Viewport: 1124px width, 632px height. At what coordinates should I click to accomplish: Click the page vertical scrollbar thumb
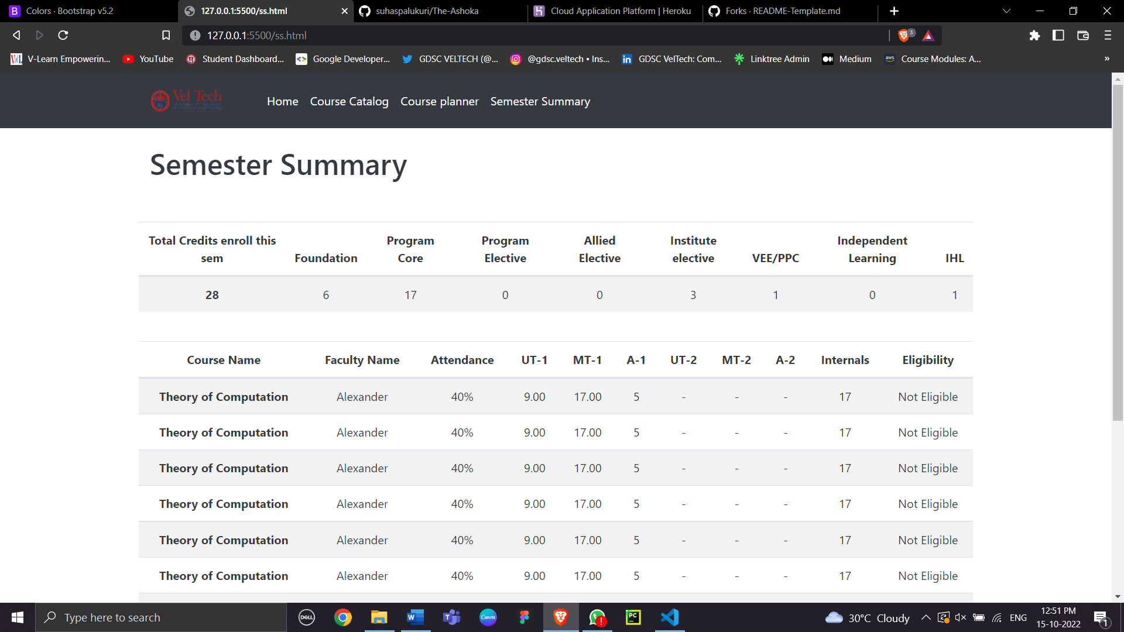click(1118, 252)
